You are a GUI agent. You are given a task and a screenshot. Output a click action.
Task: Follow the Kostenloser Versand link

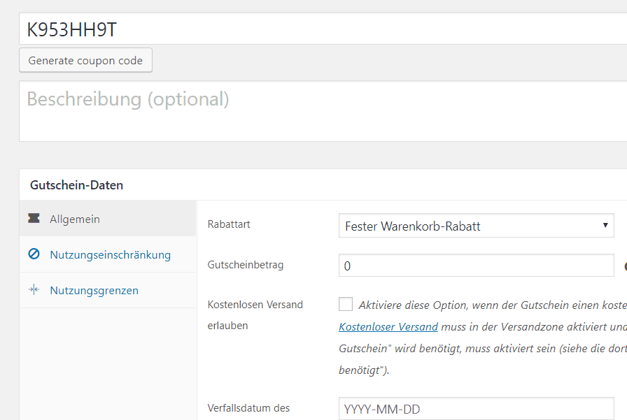pyautogui.click(x=388, y=326)
